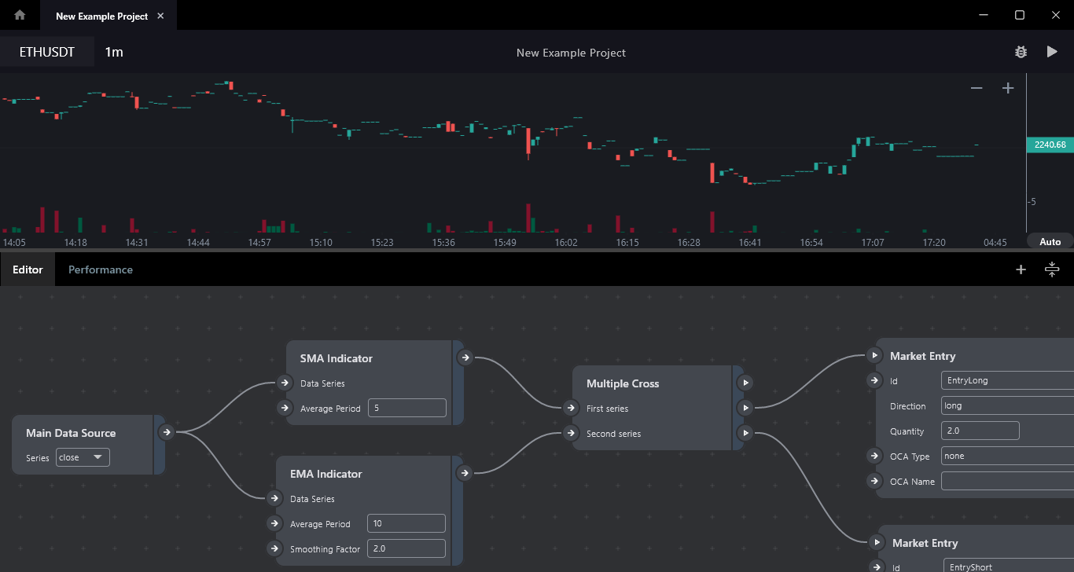Viewport: 1074px width, 572px height.
Task: Edit the OCA Name field
Action: (1007, 481)
